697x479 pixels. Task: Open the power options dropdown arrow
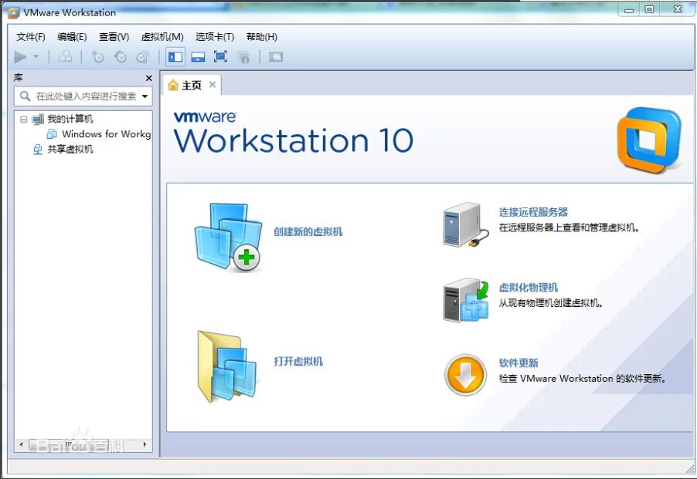pyautogui.click(x=36, y=57)
